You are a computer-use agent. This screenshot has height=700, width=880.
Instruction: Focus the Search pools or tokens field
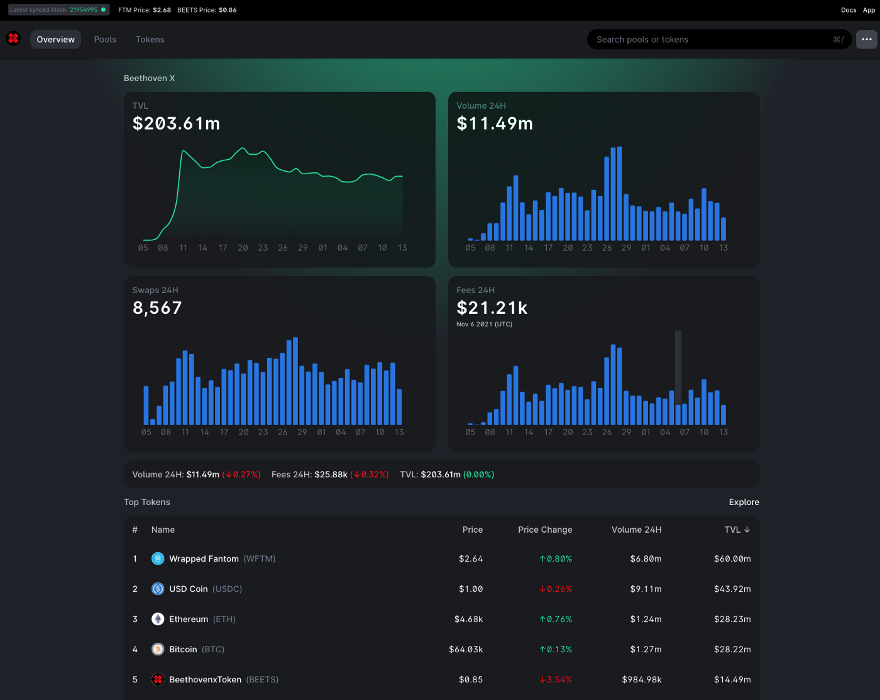coord(720,39)
